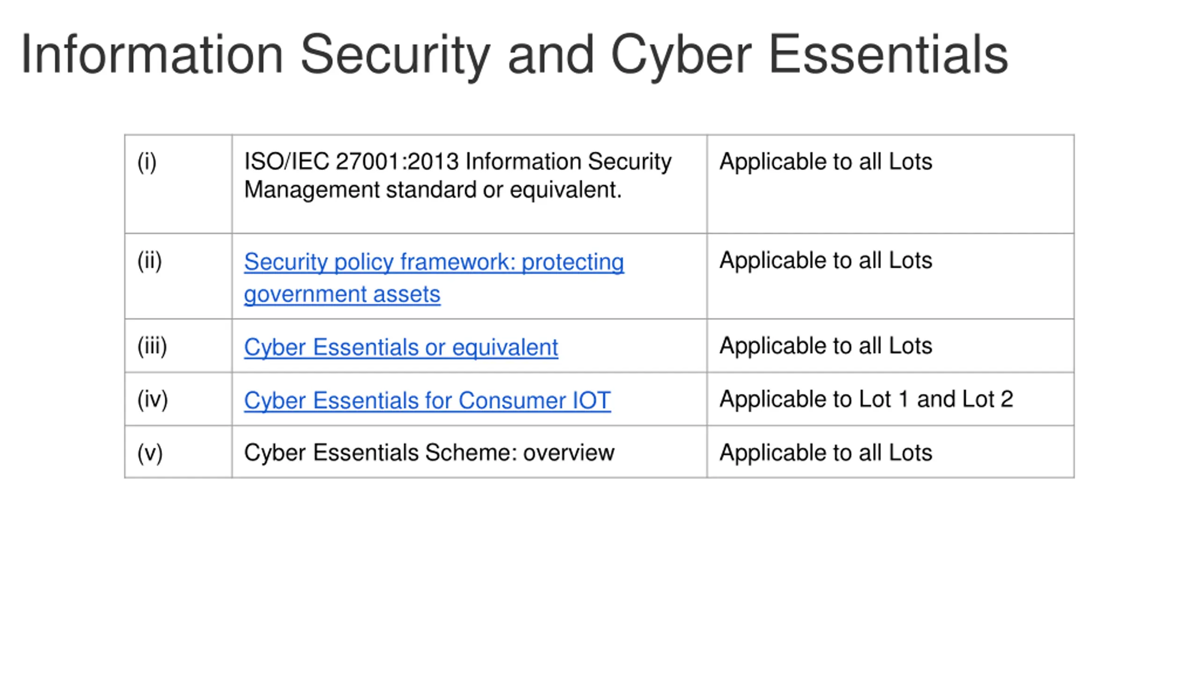Click 'Applicable to all Lots' in row (i)
Screen dimensions: 1199x674
[x=826, y=161]
